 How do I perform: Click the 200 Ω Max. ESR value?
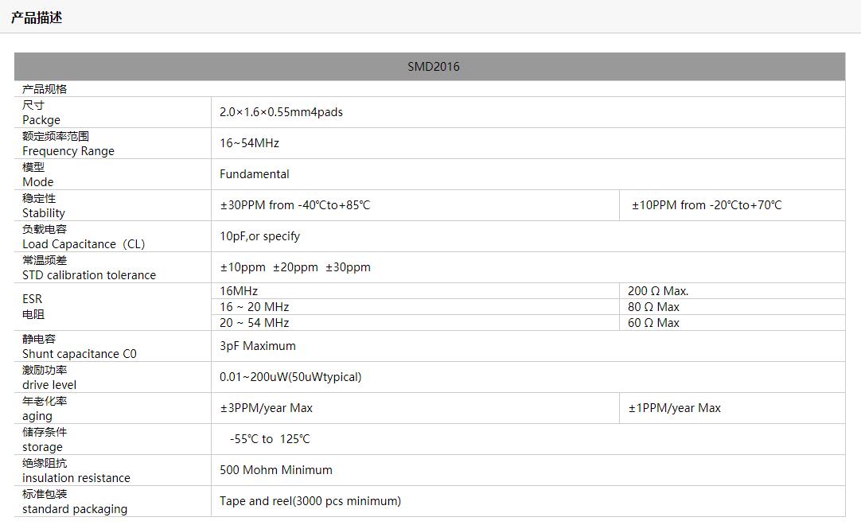tap(658, 291)
